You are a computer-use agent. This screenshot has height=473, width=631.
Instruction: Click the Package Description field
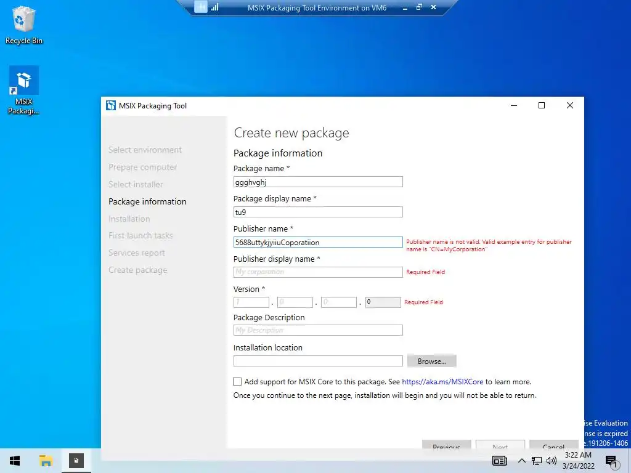click(318, 330)
